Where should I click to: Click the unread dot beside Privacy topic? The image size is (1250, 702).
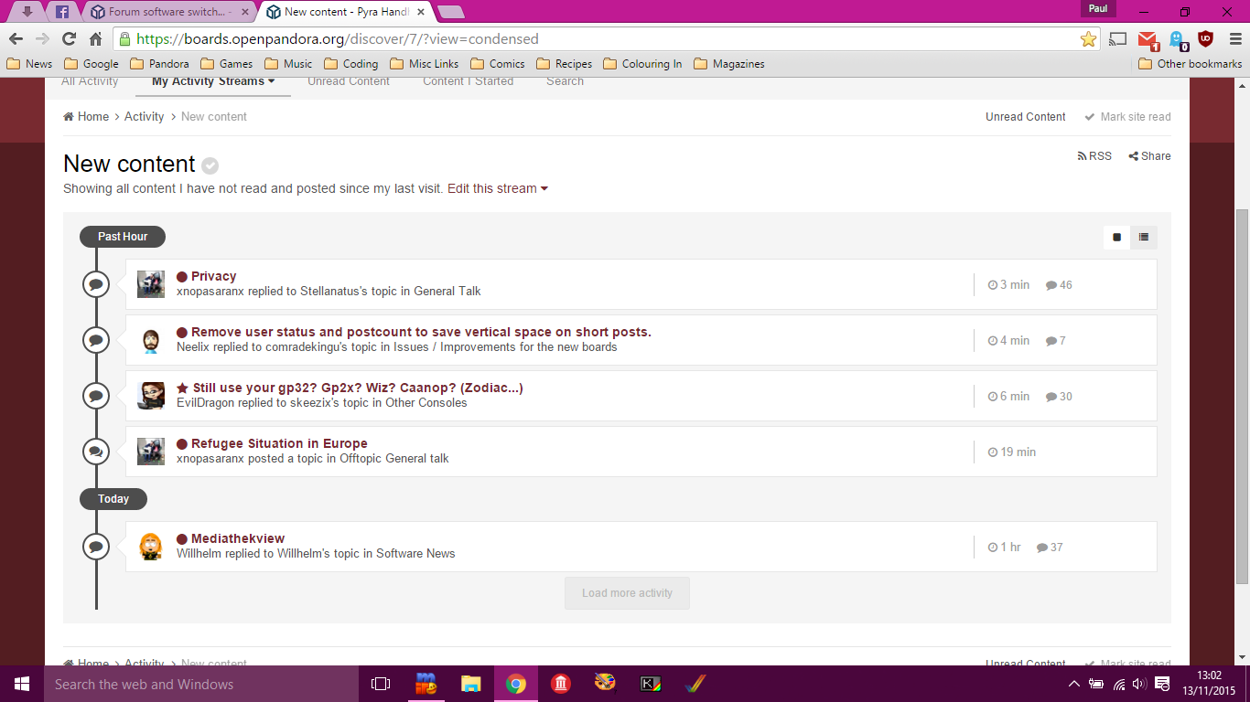click(x=182, y=277)
